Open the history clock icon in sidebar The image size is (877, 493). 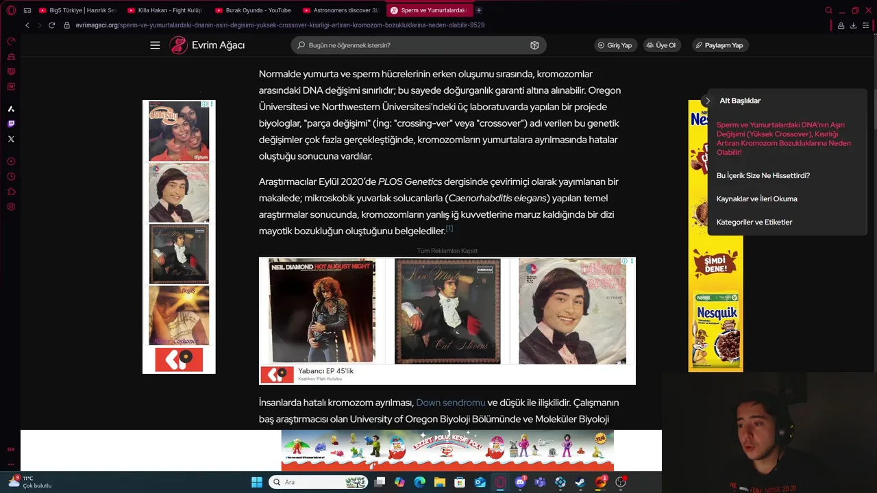click(x=11, y=177)
